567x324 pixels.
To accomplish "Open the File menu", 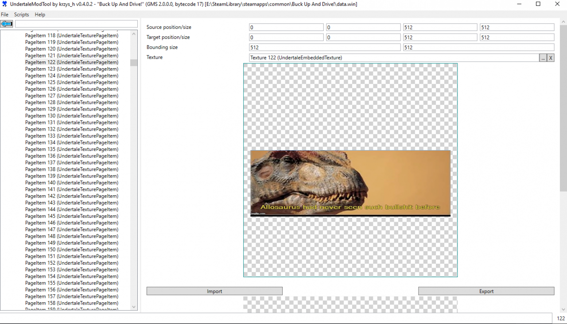I will 5,15.
